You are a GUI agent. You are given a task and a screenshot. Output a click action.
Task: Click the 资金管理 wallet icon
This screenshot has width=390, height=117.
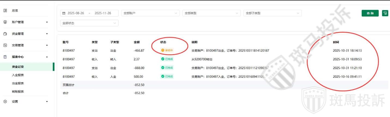coord(5,34)
